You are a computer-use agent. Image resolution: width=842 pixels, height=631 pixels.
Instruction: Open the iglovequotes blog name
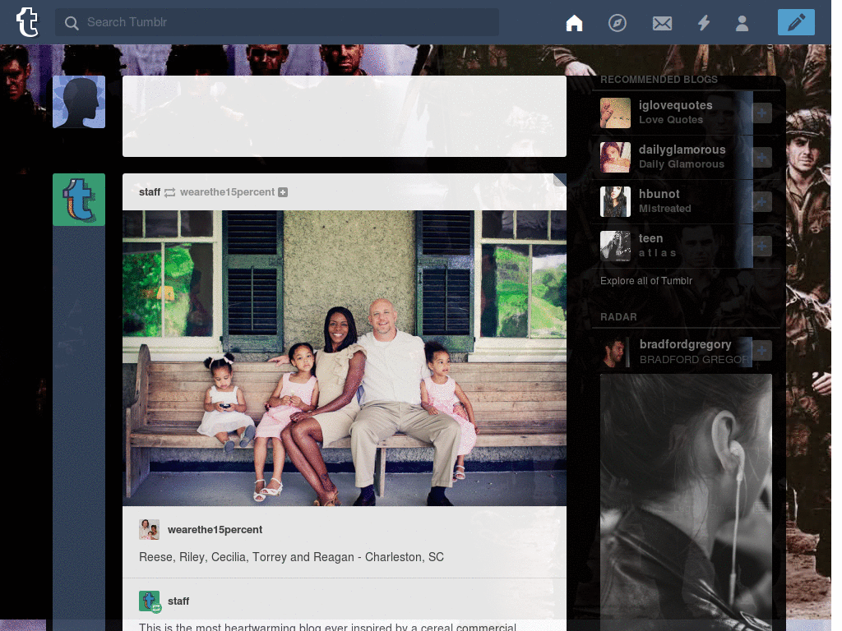click(676, 105)
